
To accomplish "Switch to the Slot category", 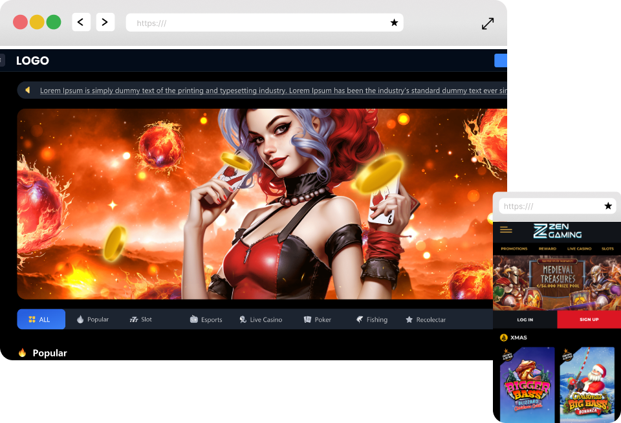I will [x=141, y=320].
